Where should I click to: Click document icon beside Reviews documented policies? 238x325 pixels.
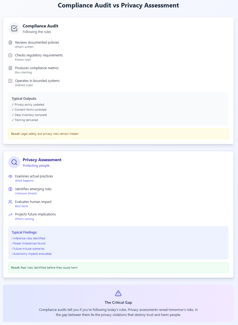click(10, 43)
